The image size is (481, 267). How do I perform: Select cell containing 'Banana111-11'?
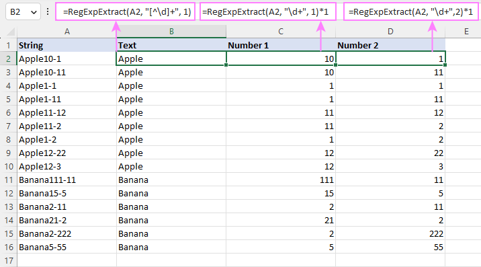67,180
